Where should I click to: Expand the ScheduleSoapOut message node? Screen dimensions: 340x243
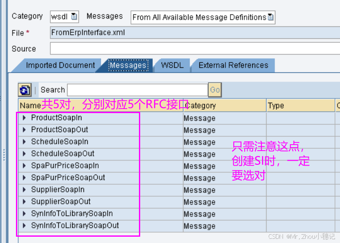point(24,154)
